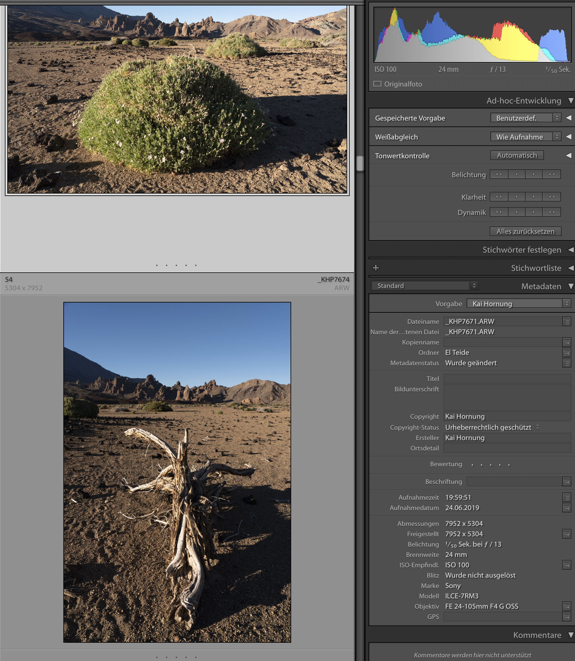The image size is (575, 661).
Task: Decrease Dynamik by a small step
Action: 517,212
